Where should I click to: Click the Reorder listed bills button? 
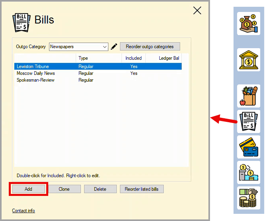click(141, 189)
